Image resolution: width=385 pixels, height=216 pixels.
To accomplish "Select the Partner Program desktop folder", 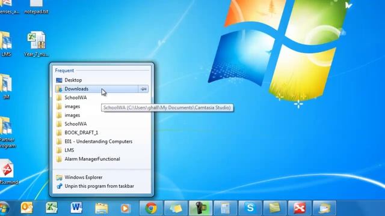I will click(7, 132).
